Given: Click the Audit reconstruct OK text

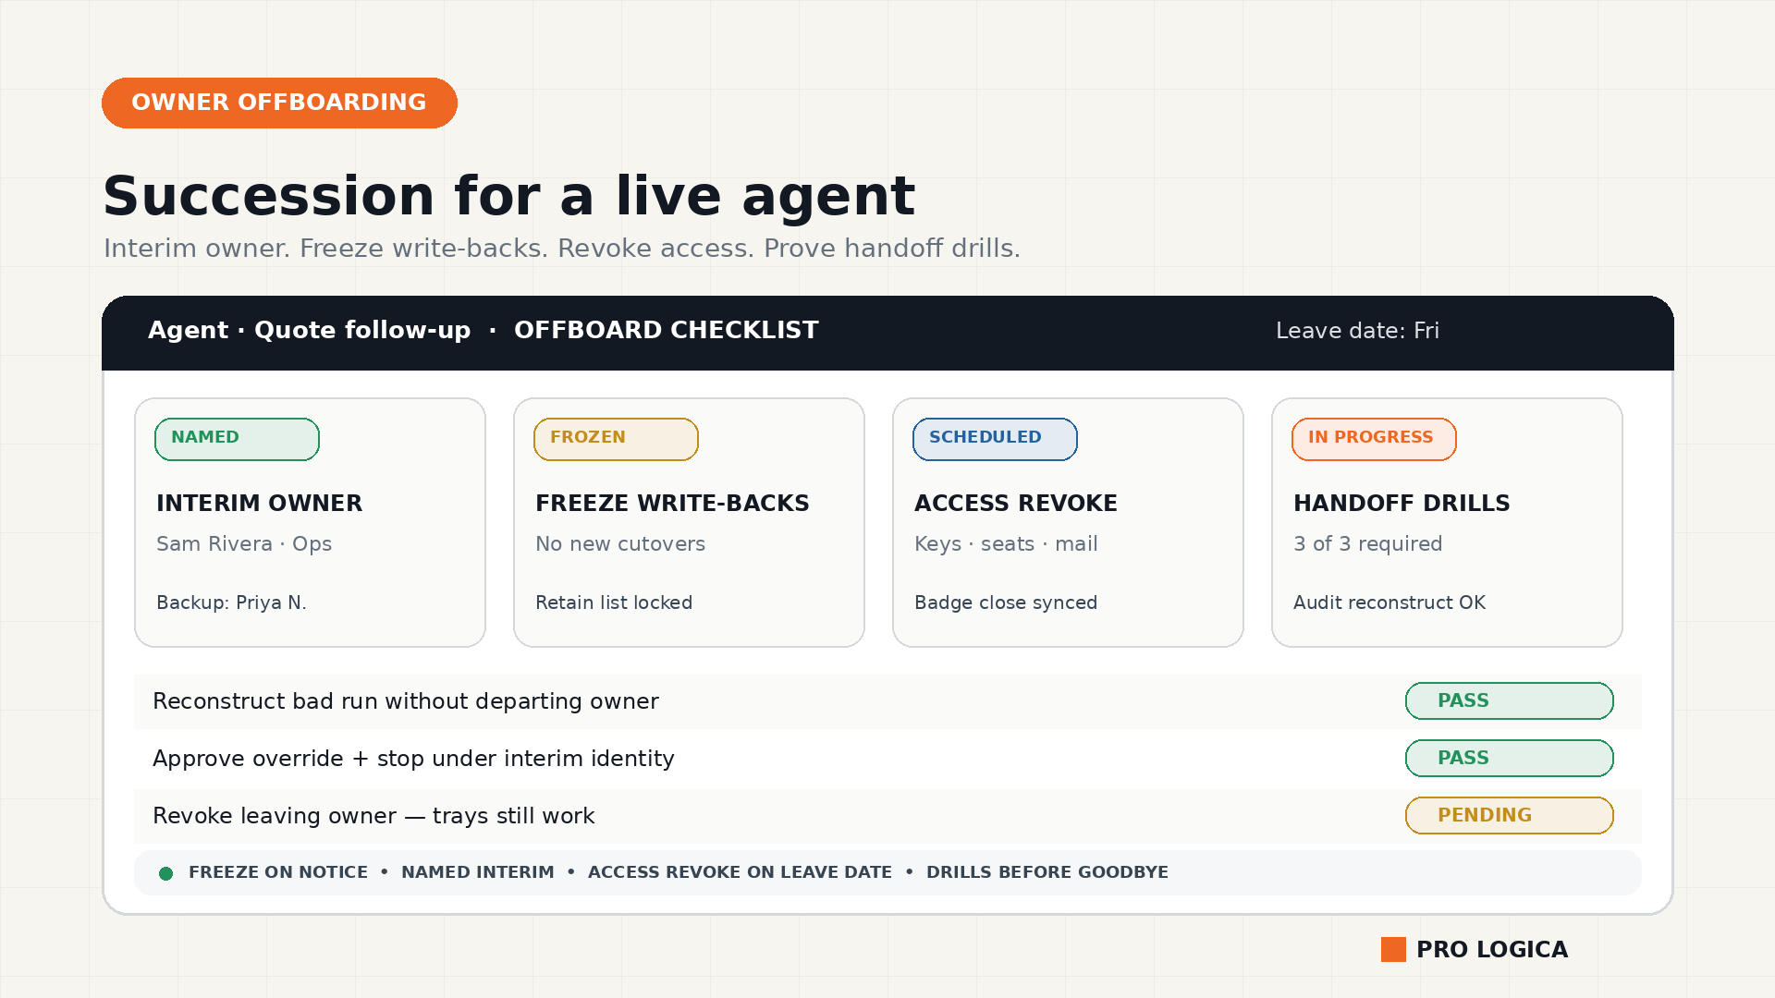Looking at the screenshot, I should click(1389, 602).
